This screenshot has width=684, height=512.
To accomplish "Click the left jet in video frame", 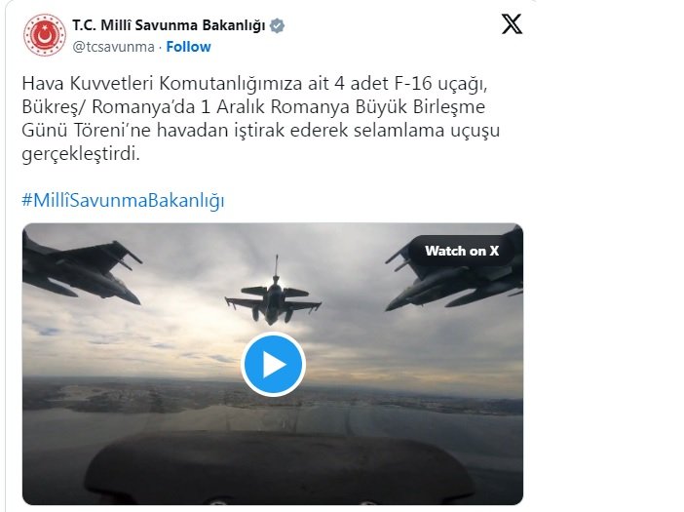I will click(82, 268).
